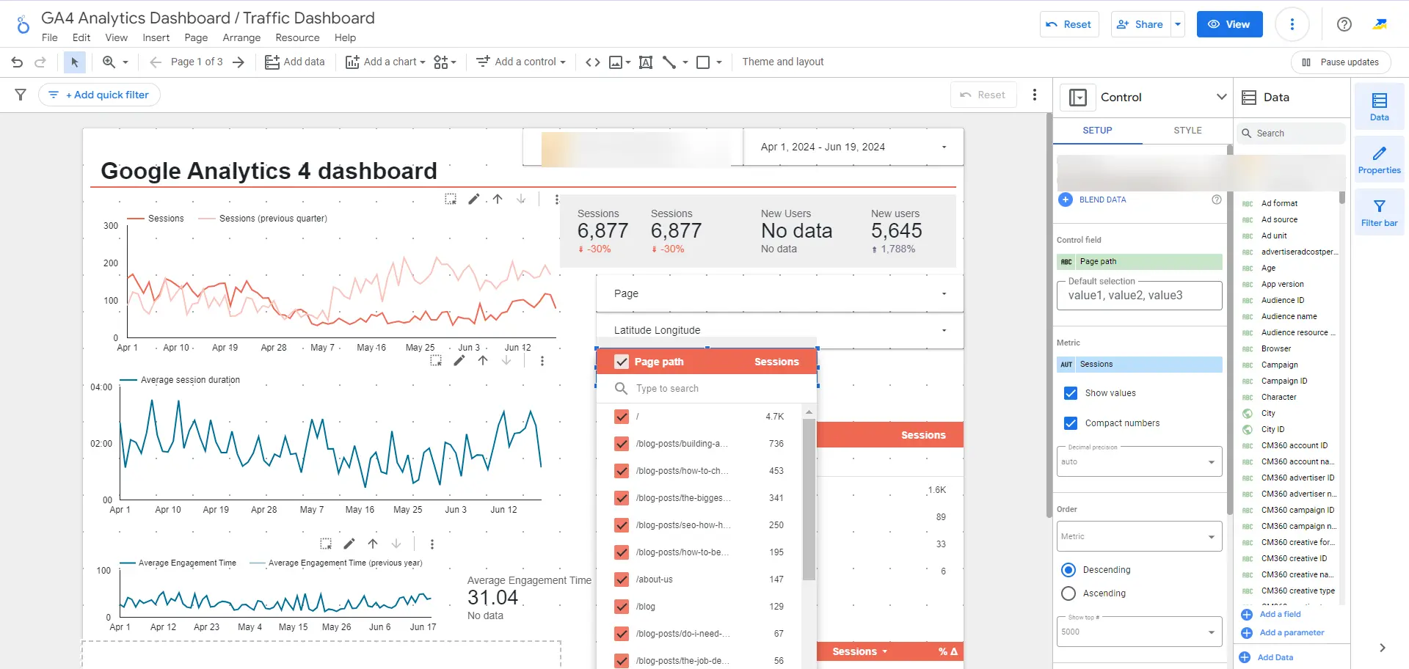Open Share options dropdown arrow
1409x669 pixels.
pos(1178,24)
